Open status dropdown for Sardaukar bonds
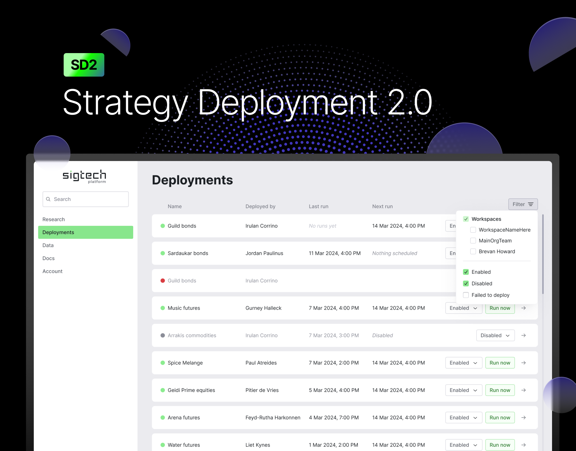 (451, 253)
